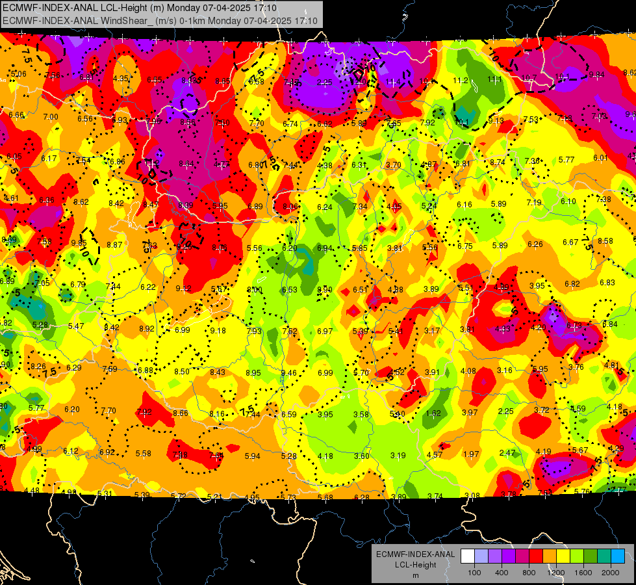Image resolution: width=636 pixels, height=585 pixels.
Task: Click the wind shear value '6.17'
Action: click(49, 159)
